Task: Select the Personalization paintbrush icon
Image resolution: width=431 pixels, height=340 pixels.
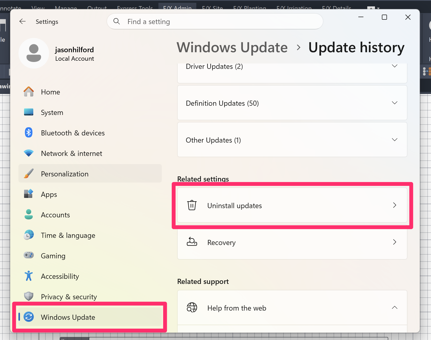Action: pyautogui.click(x=29, y=174)
